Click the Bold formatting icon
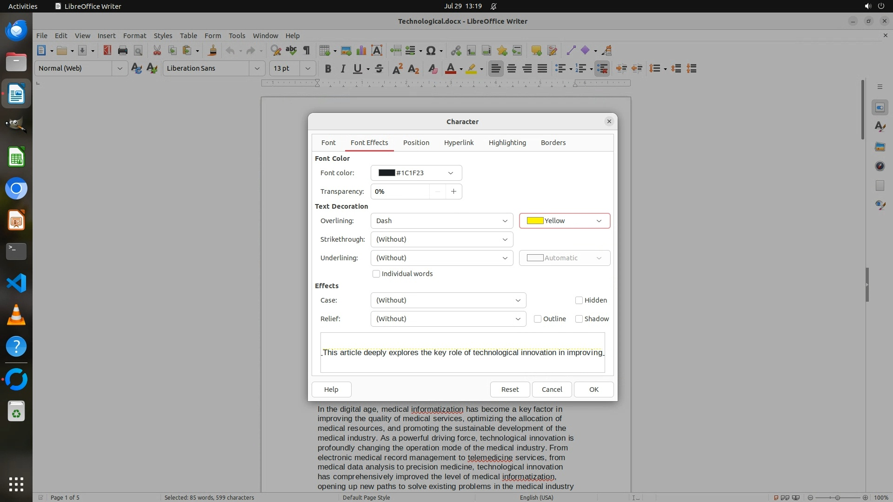This screenshot has height=502, width=893. tap(328, 69)
